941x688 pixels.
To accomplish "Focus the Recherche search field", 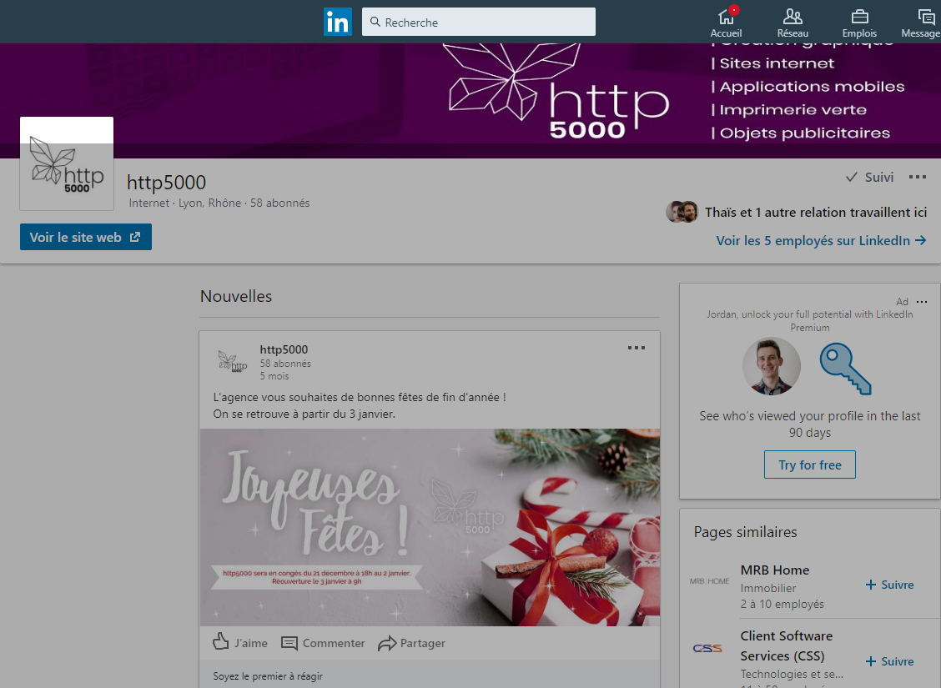I will 478,22.
